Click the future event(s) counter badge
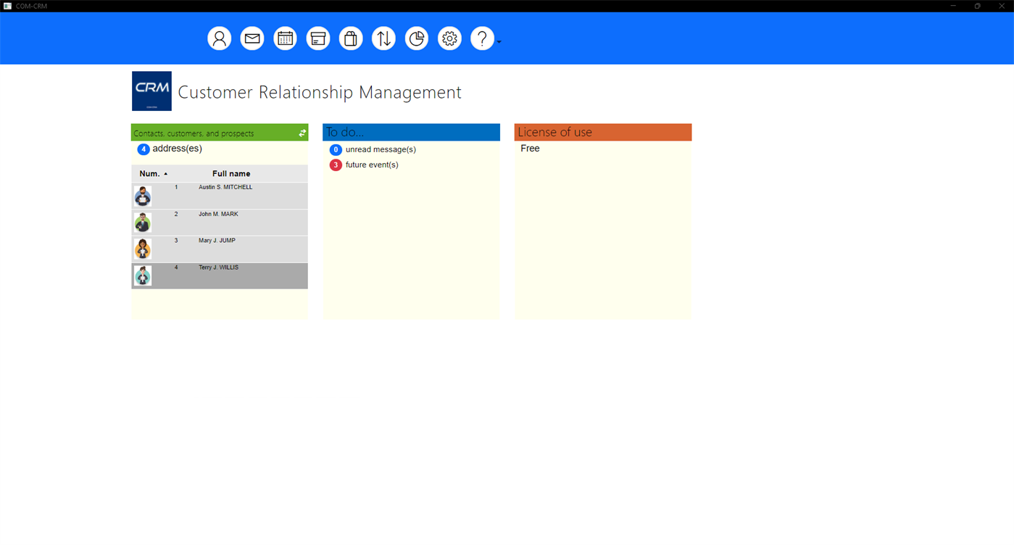Screen dimensions: 1014x545 click(x=336, y=165)
